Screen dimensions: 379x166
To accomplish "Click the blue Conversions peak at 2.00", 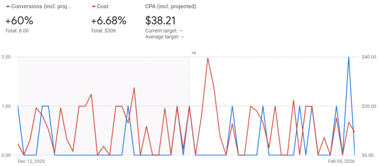I will click(349, 57).
